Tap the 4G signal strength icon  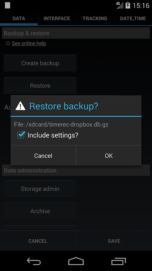(x=120, y=6)
